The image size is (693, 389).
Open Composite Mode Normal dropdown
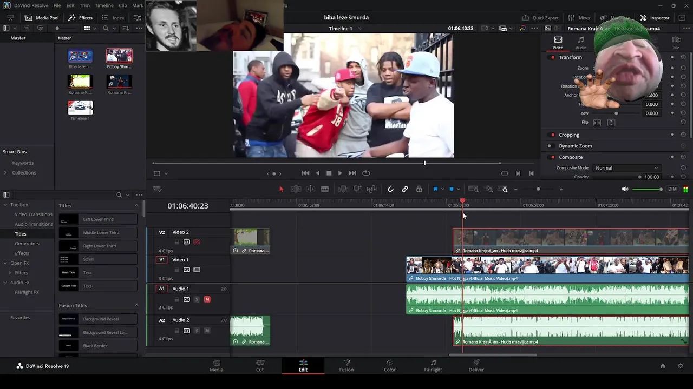pyautogui.click(x=626, y=168)
